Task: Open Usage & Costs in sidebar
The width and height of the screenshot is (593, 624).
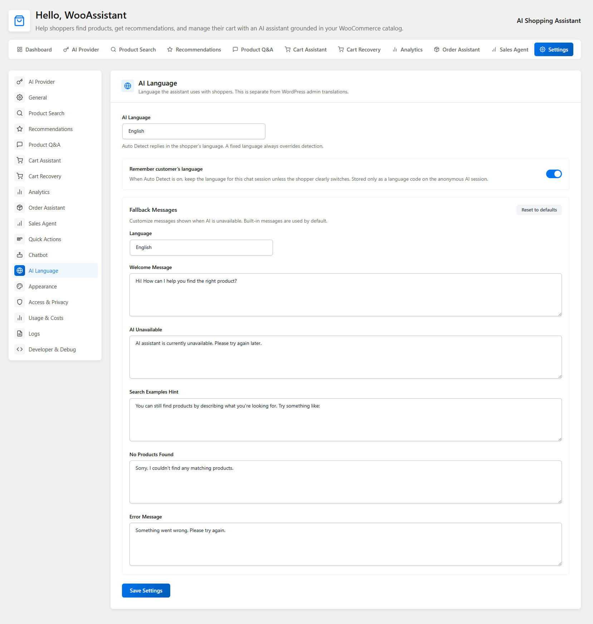Action: pos(55,318)
